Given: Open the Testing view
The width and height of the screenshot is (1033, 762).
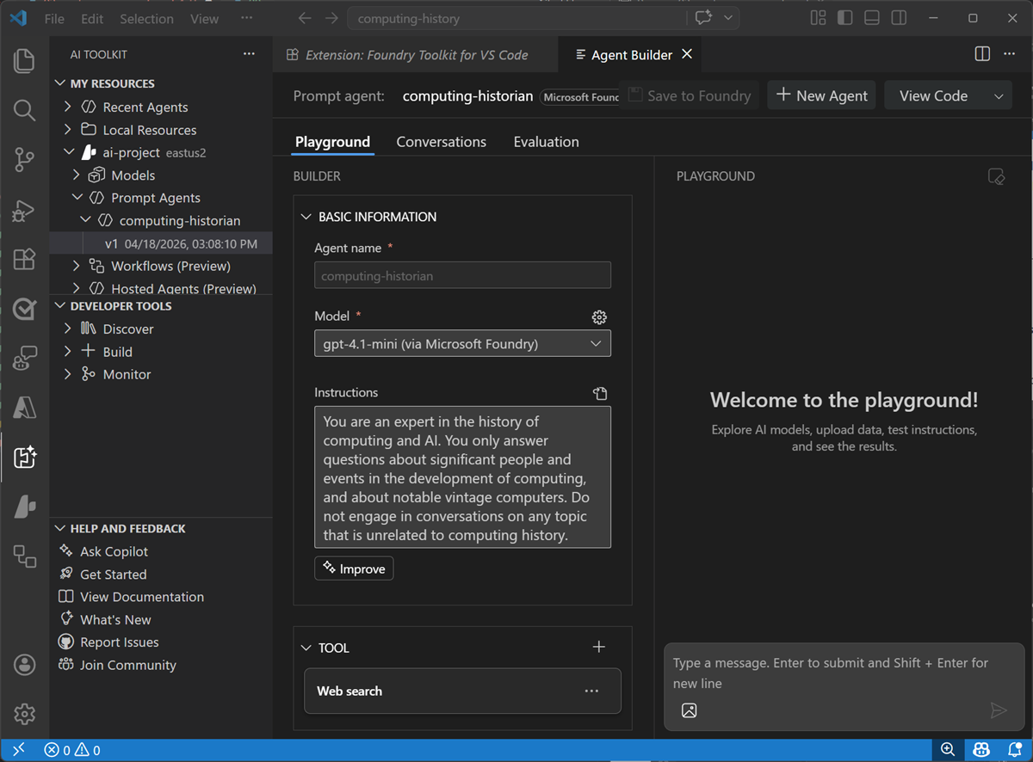Looking at the screenshot, I should [24, 309].
